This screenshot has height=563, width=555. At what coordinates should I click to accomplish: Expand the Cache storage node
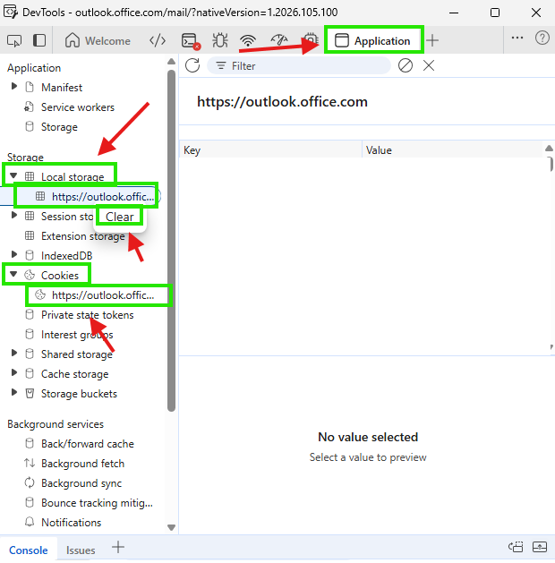14,373
